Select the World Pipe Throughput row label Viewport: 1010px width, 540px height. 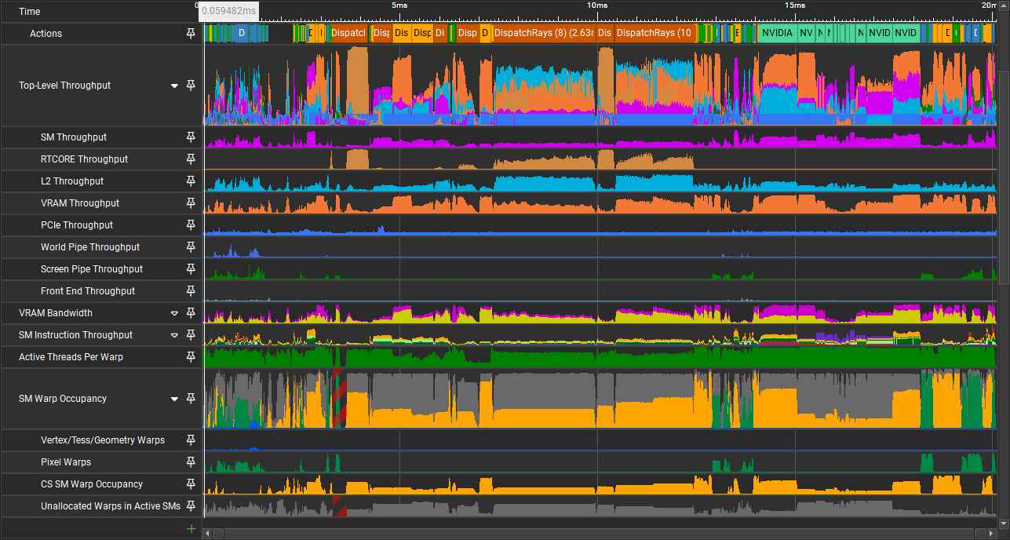[90, 247]
